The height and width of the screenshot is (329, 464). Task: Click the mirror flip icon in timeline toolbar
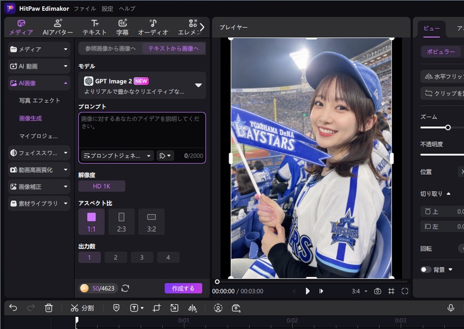click(193, 308)
